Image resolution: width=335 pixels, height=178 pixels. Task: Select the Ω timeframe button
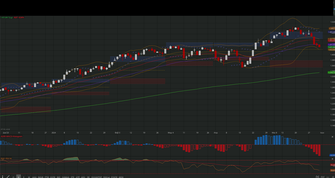[x=13, y=177]
